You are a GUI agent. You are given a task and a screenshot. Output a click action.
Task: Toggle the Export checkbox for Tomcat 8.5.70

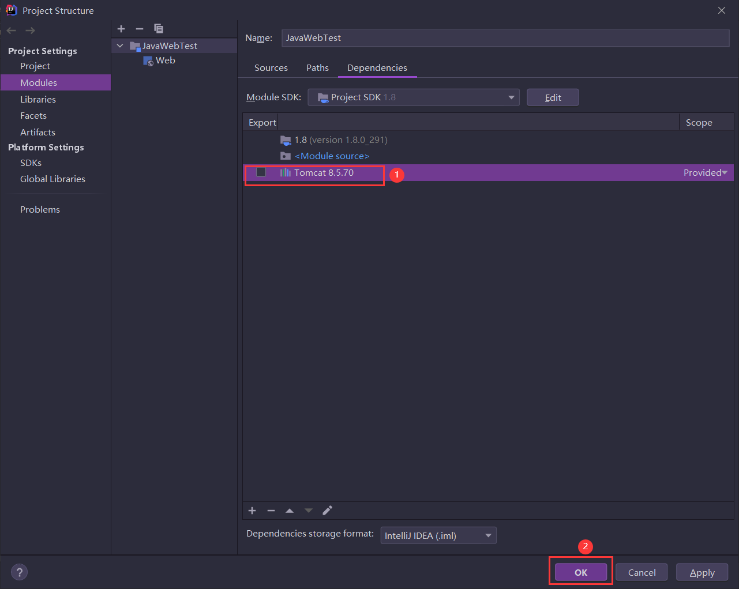click(x=261, y=172)
